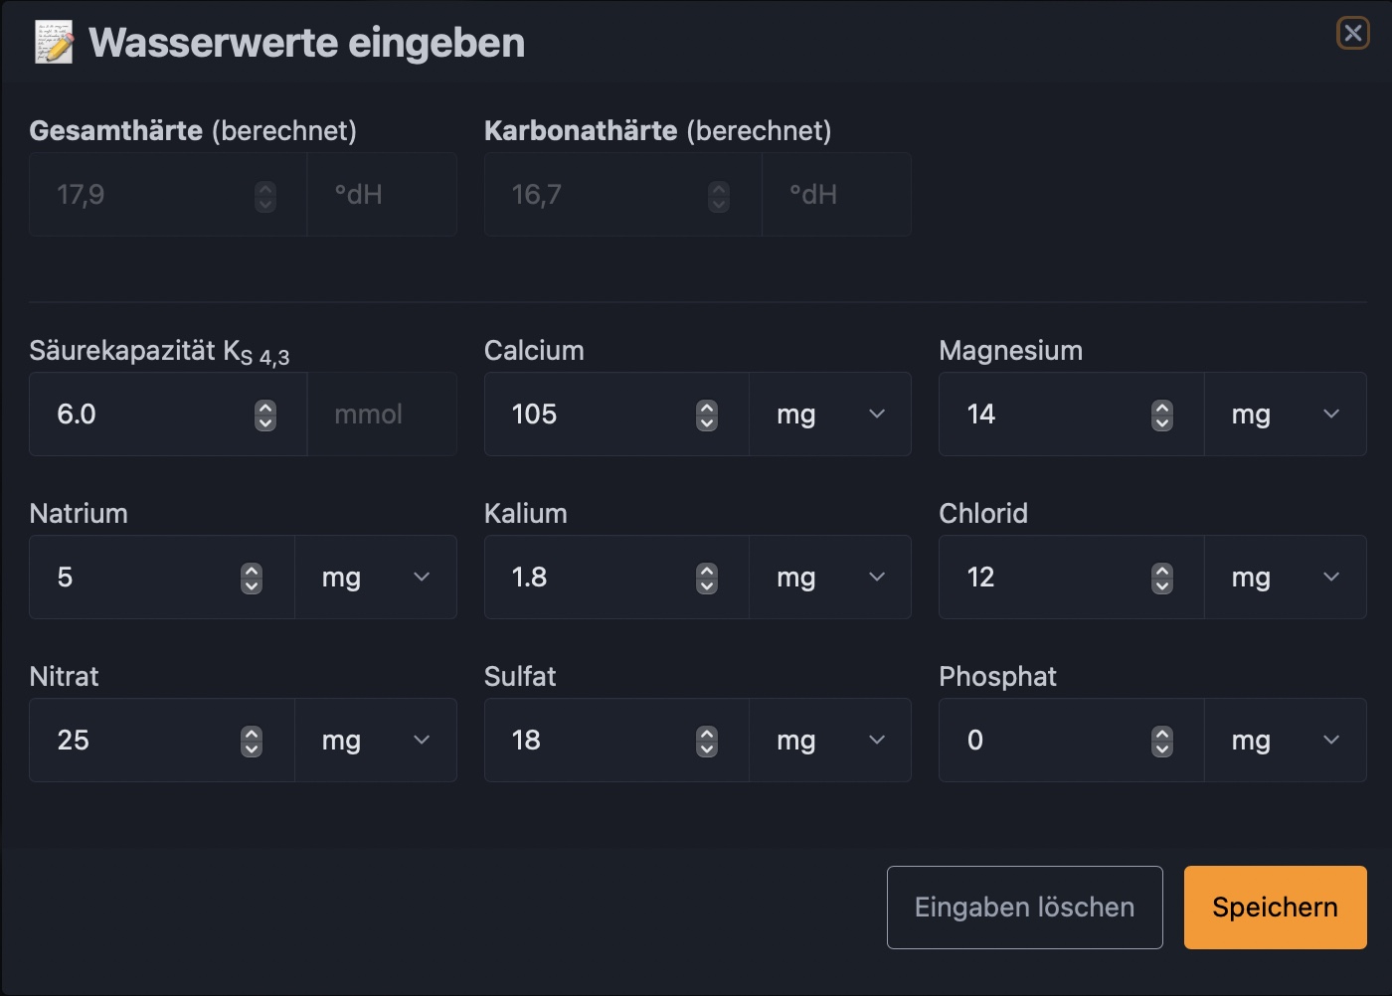Click the Magnesium value stepper arrows

(x=1161, y=415)
